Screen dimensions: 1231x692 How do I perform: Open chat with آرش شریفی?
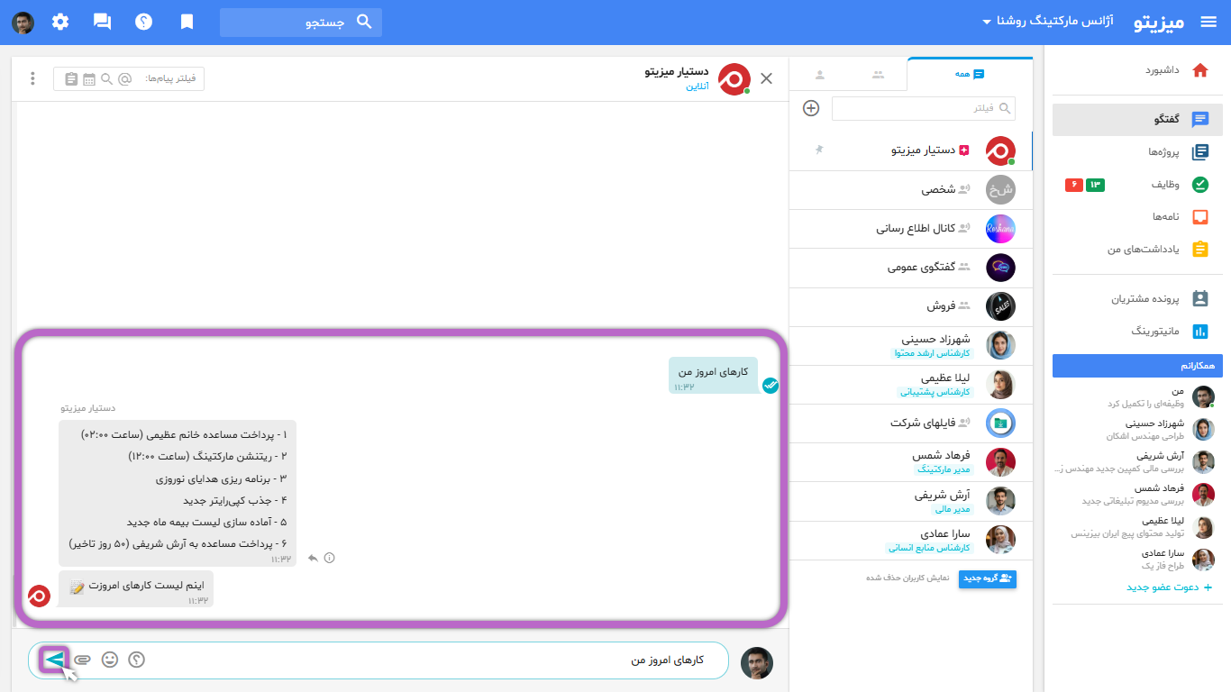click(x=910, y=500)
